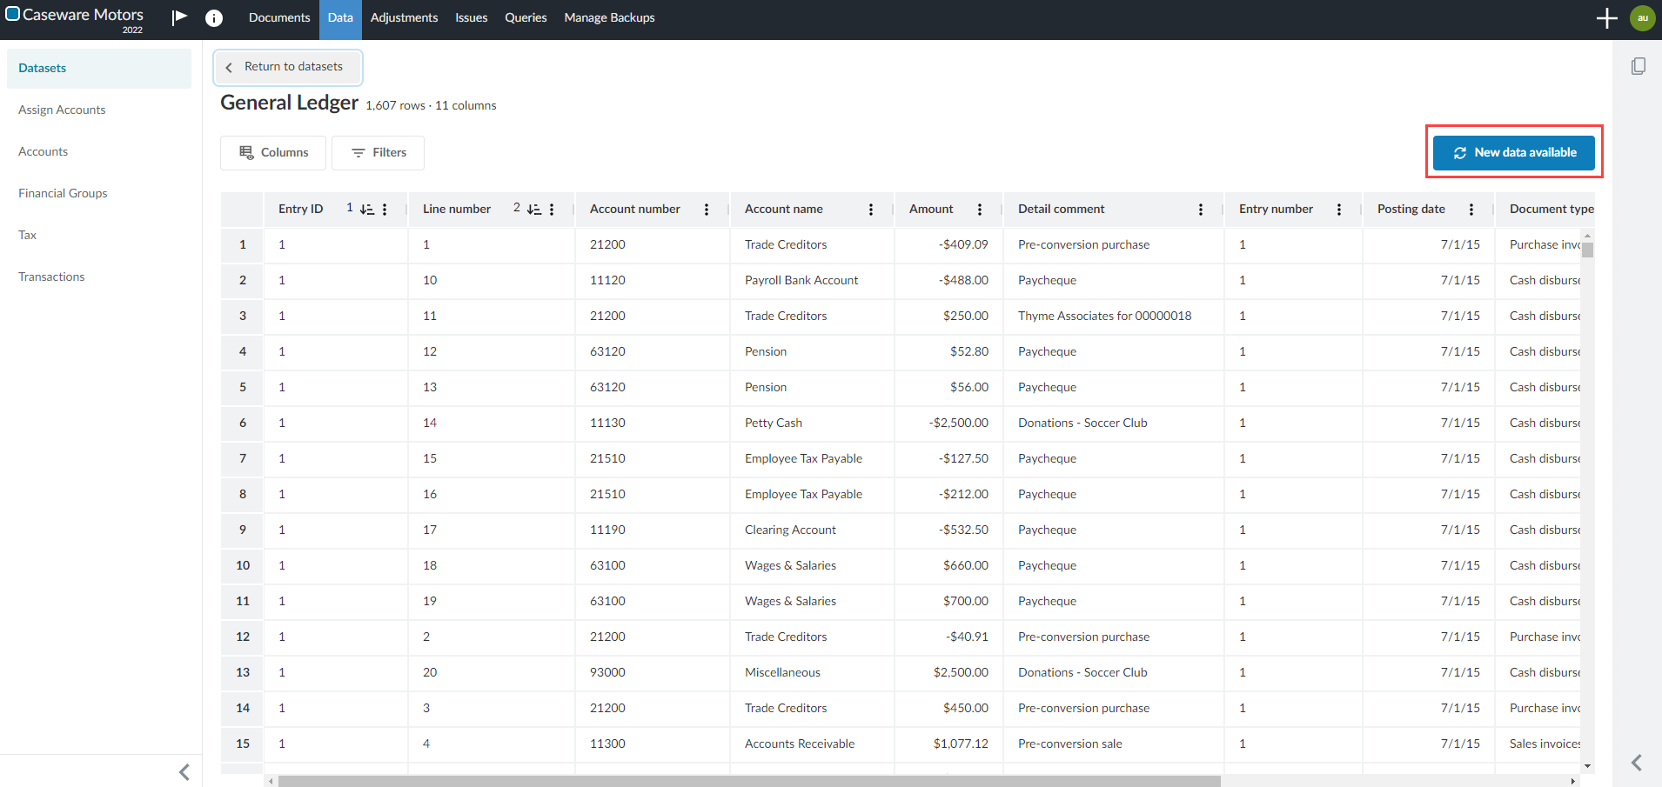Open the Filters panel
This screenshot has width=1662, height=787.
[379, 153]
